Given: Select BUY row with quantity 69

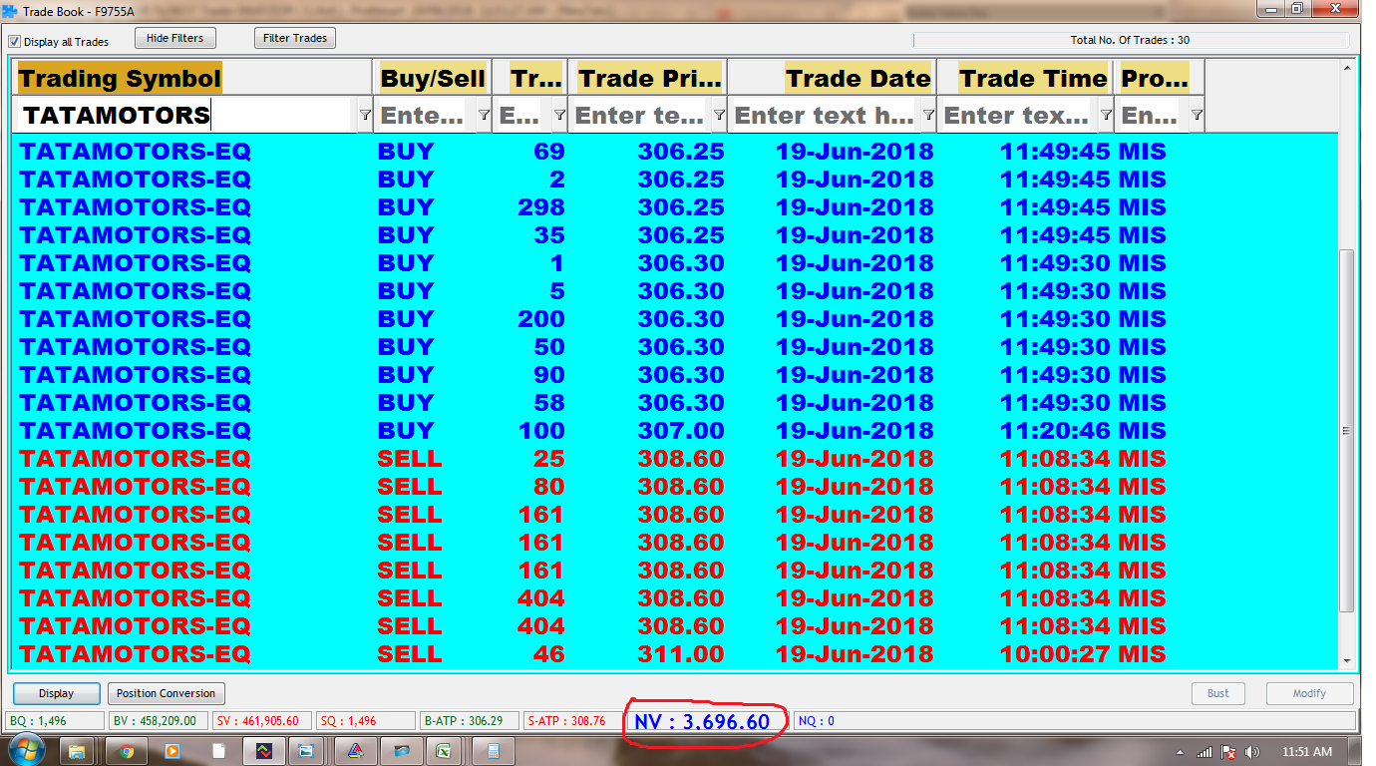Looking at the screenshot, I should pyautogui.click(x=675, y=152).
